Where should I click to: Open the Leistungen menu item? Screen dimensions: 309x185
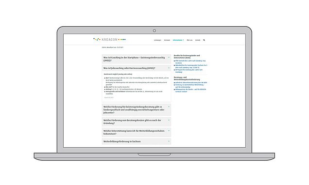157,40
